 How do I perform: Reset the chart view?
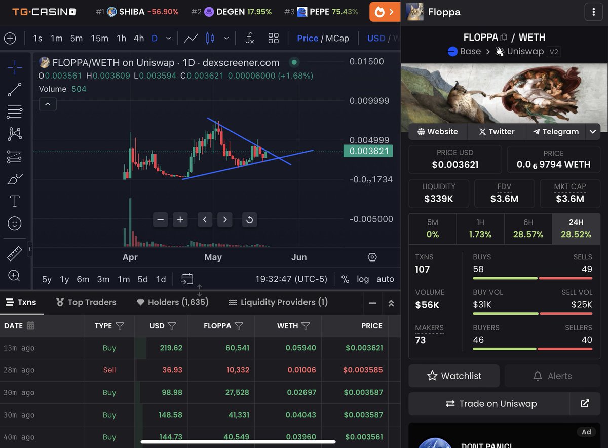pos(249,219)
